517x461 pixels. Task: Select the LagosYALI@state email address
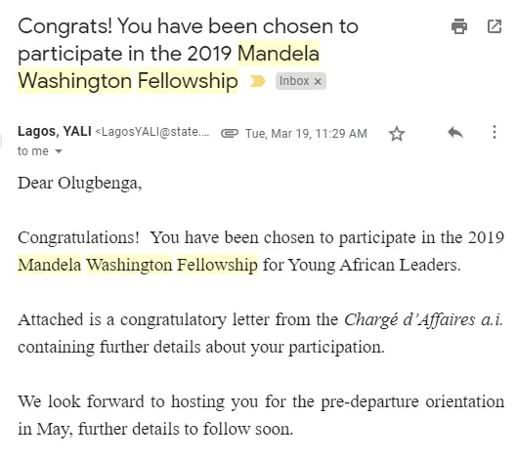point(152,132)
